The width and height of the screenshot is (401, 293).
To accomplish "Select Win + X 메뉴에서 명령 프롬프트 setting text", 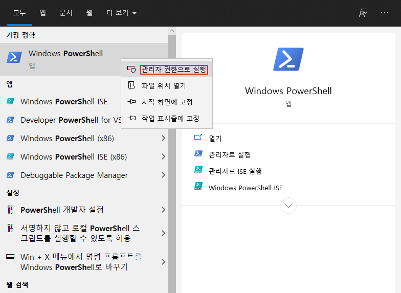I will tap(81, 262).
